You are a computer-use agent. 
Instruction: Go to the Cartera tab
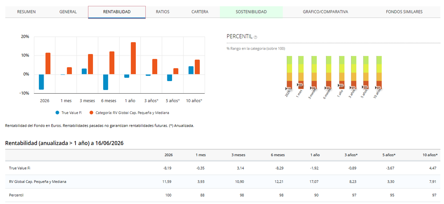pos(200,12)
